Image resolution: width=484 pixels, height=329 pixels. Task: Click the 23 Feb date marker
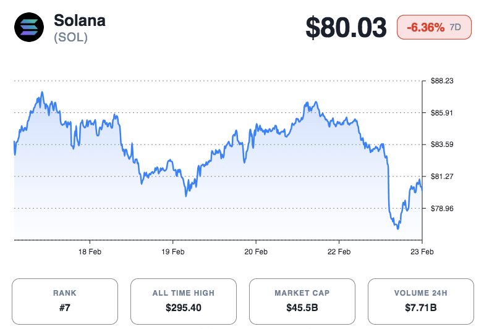422,252
